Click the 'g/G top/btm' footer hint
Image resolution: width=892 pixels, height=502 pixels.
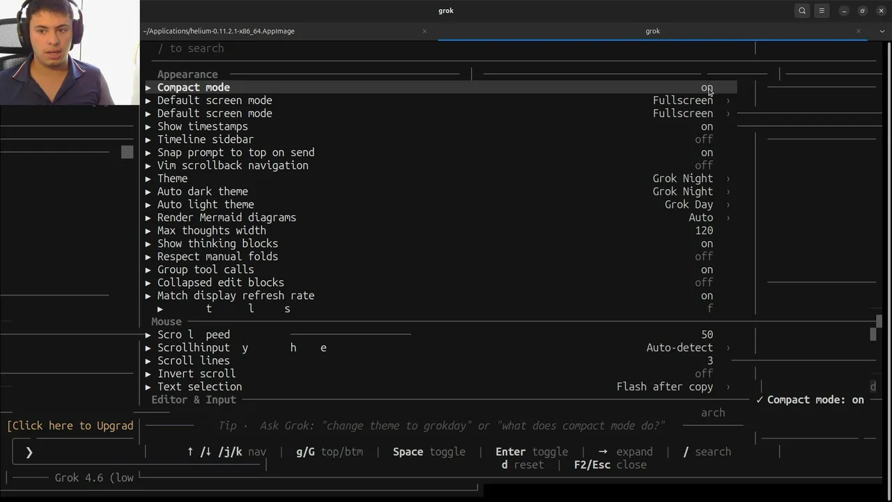coord(330,452)
